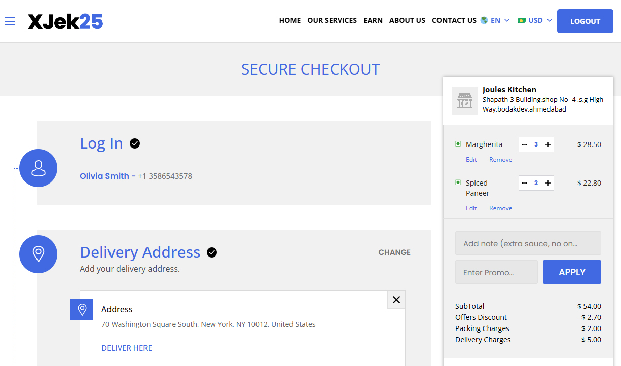
Task: Click the blue map pin icon on the address card
Action: (x=82, y=309)
